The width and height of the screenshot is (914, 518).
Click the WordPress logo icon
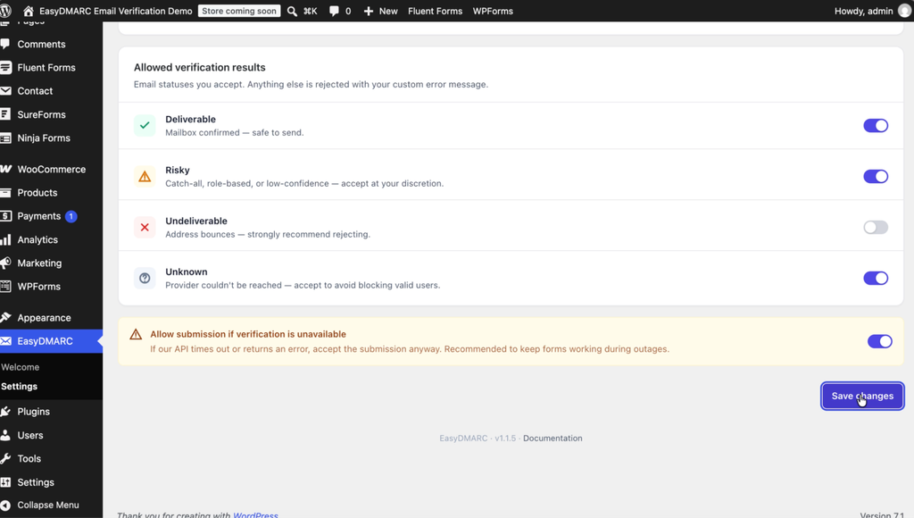click(x=5, y=11)
